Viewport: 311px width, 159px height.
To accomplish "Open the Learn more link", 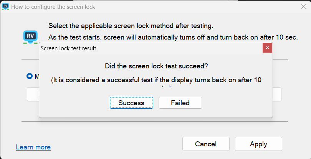I will [33, 147].
